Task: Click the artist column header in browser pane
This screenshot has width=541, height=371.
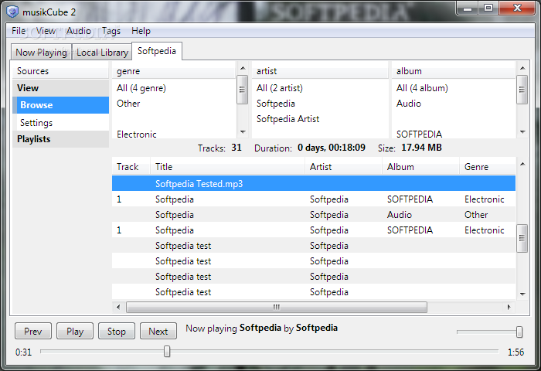Action: tap(320, 71)
